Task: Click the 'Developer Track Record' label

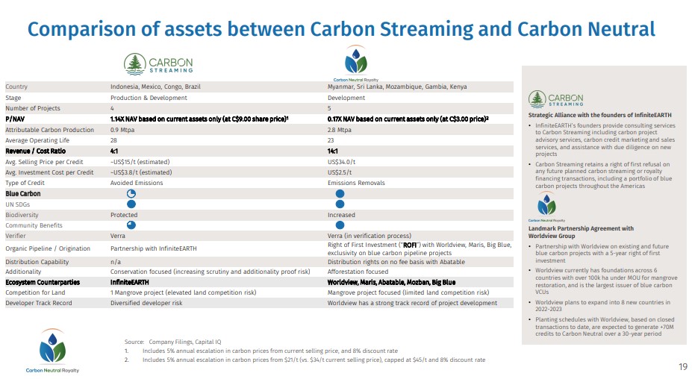Action: pos(38,303)
